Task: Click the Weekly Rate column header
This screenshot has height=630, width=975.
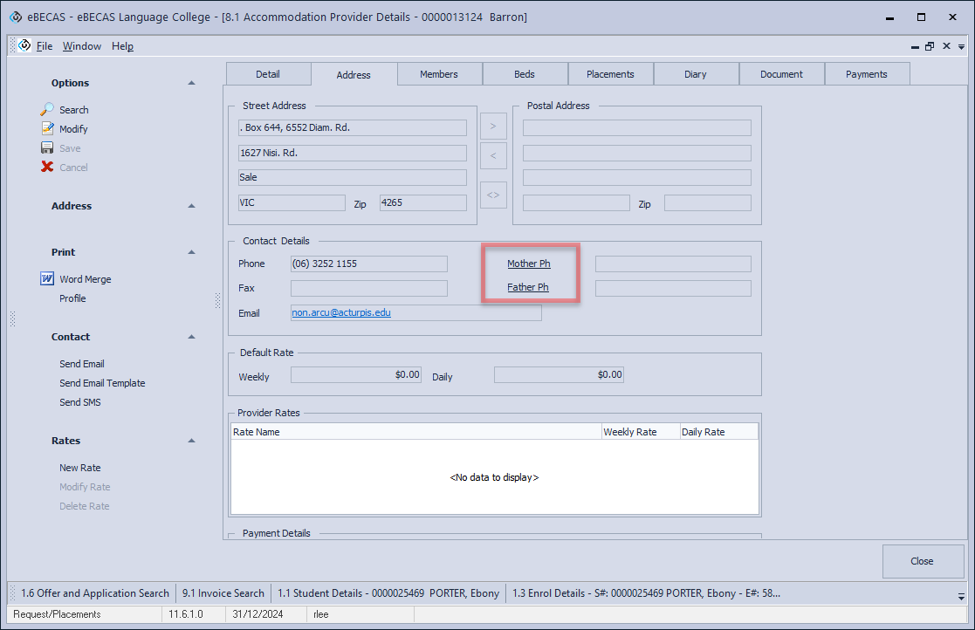Action: pyautogui.click(x=630, y=432)
